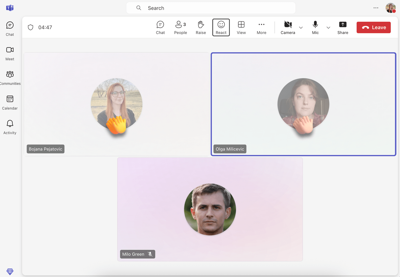Open the Chat panel in the meeting
The width and height of the screenshot is (400, 277).
160,27
